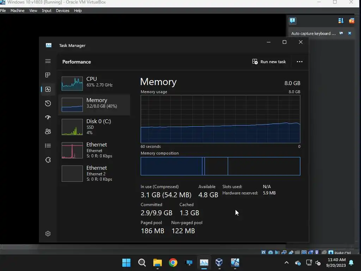This screenshot has height=271, width=361.
Task: Click the OneDrive cloud tray icon
Action: (x=298, y=263)
